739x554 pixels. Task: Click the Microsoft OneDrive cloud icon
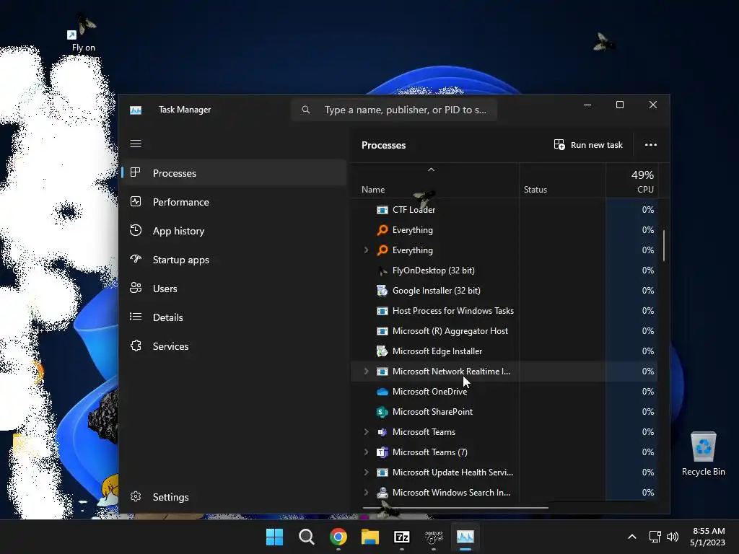coord(382,392)
